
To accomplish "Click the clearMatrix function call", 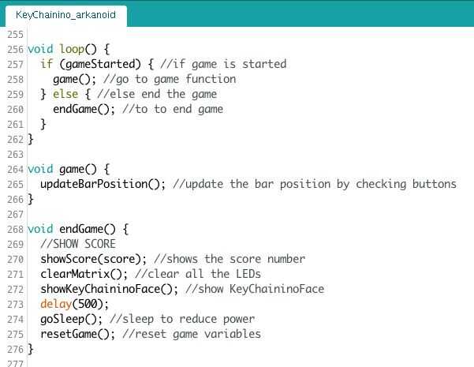I will pyautogui.click(x=74, y=274).
